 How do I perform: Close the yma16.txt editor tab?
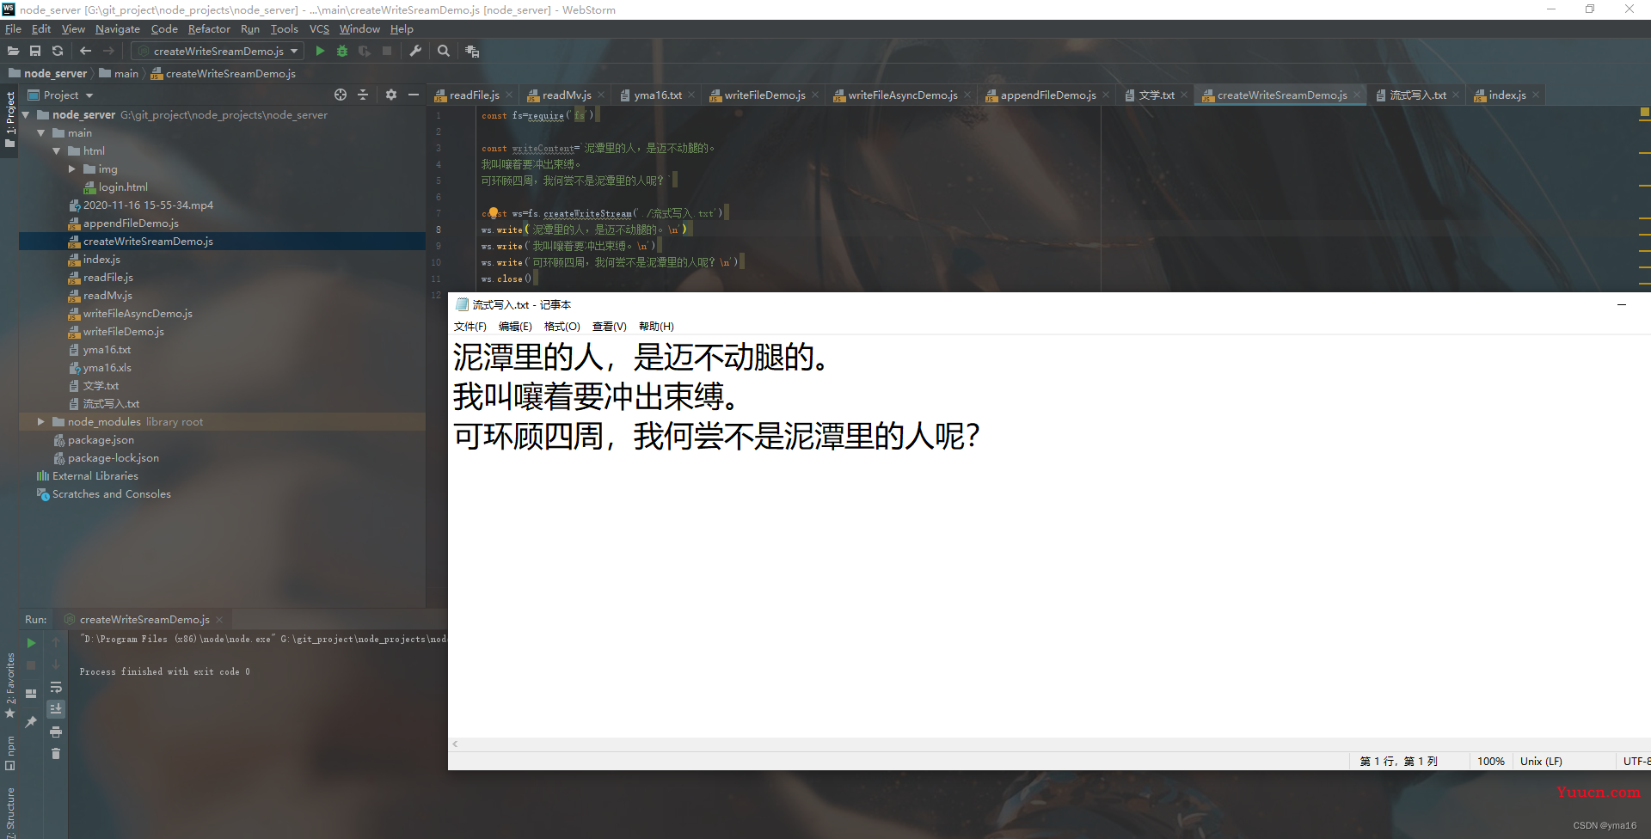691,95
